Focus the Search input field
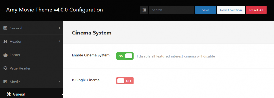Image resolution: width=274 pixels, height=98 pixels. pyautogui.click(x=172, y=10)
